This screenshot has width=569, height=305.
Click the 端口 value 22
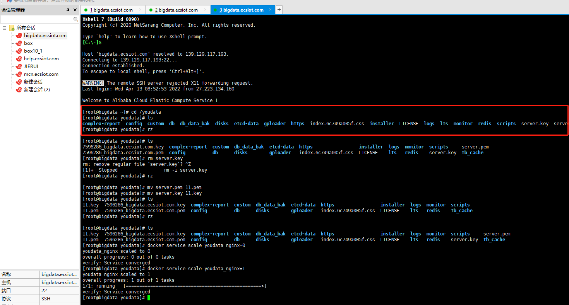44,290
